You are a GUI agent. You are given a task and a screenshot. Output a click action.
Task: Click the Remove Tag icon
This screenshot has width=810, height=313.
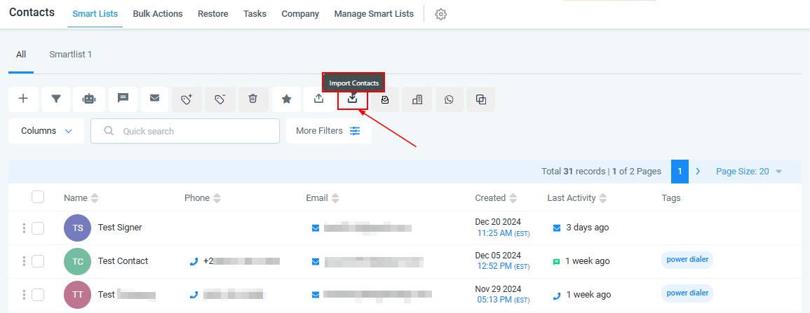click(220, 99)
